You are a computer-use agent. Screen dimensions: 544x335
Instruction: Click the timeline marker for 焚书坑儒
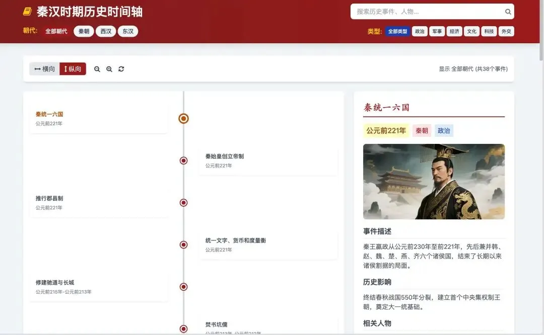pos(183,329)
